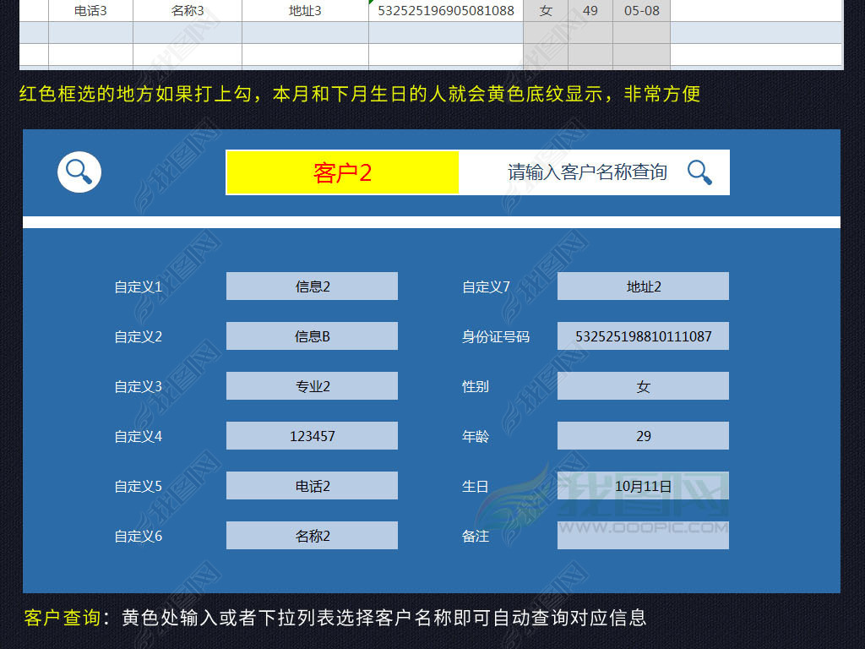Select the 123457 custom field value

(x=312, y=435)
